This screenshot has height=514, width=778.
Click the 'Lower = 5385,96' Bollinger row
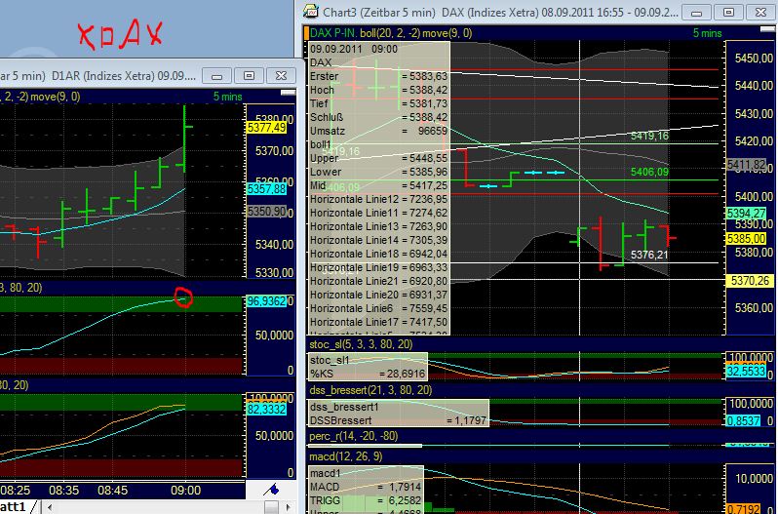click(378, 172)
